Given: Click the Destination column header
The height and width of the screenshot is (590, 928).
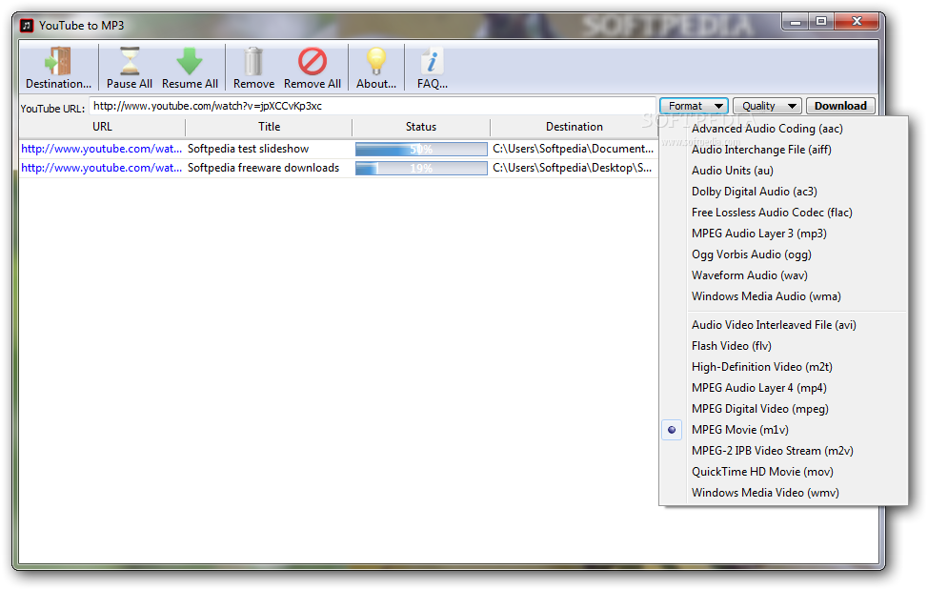Looking at the screenshot, I should pyautogui.click(x=575, y=127).
